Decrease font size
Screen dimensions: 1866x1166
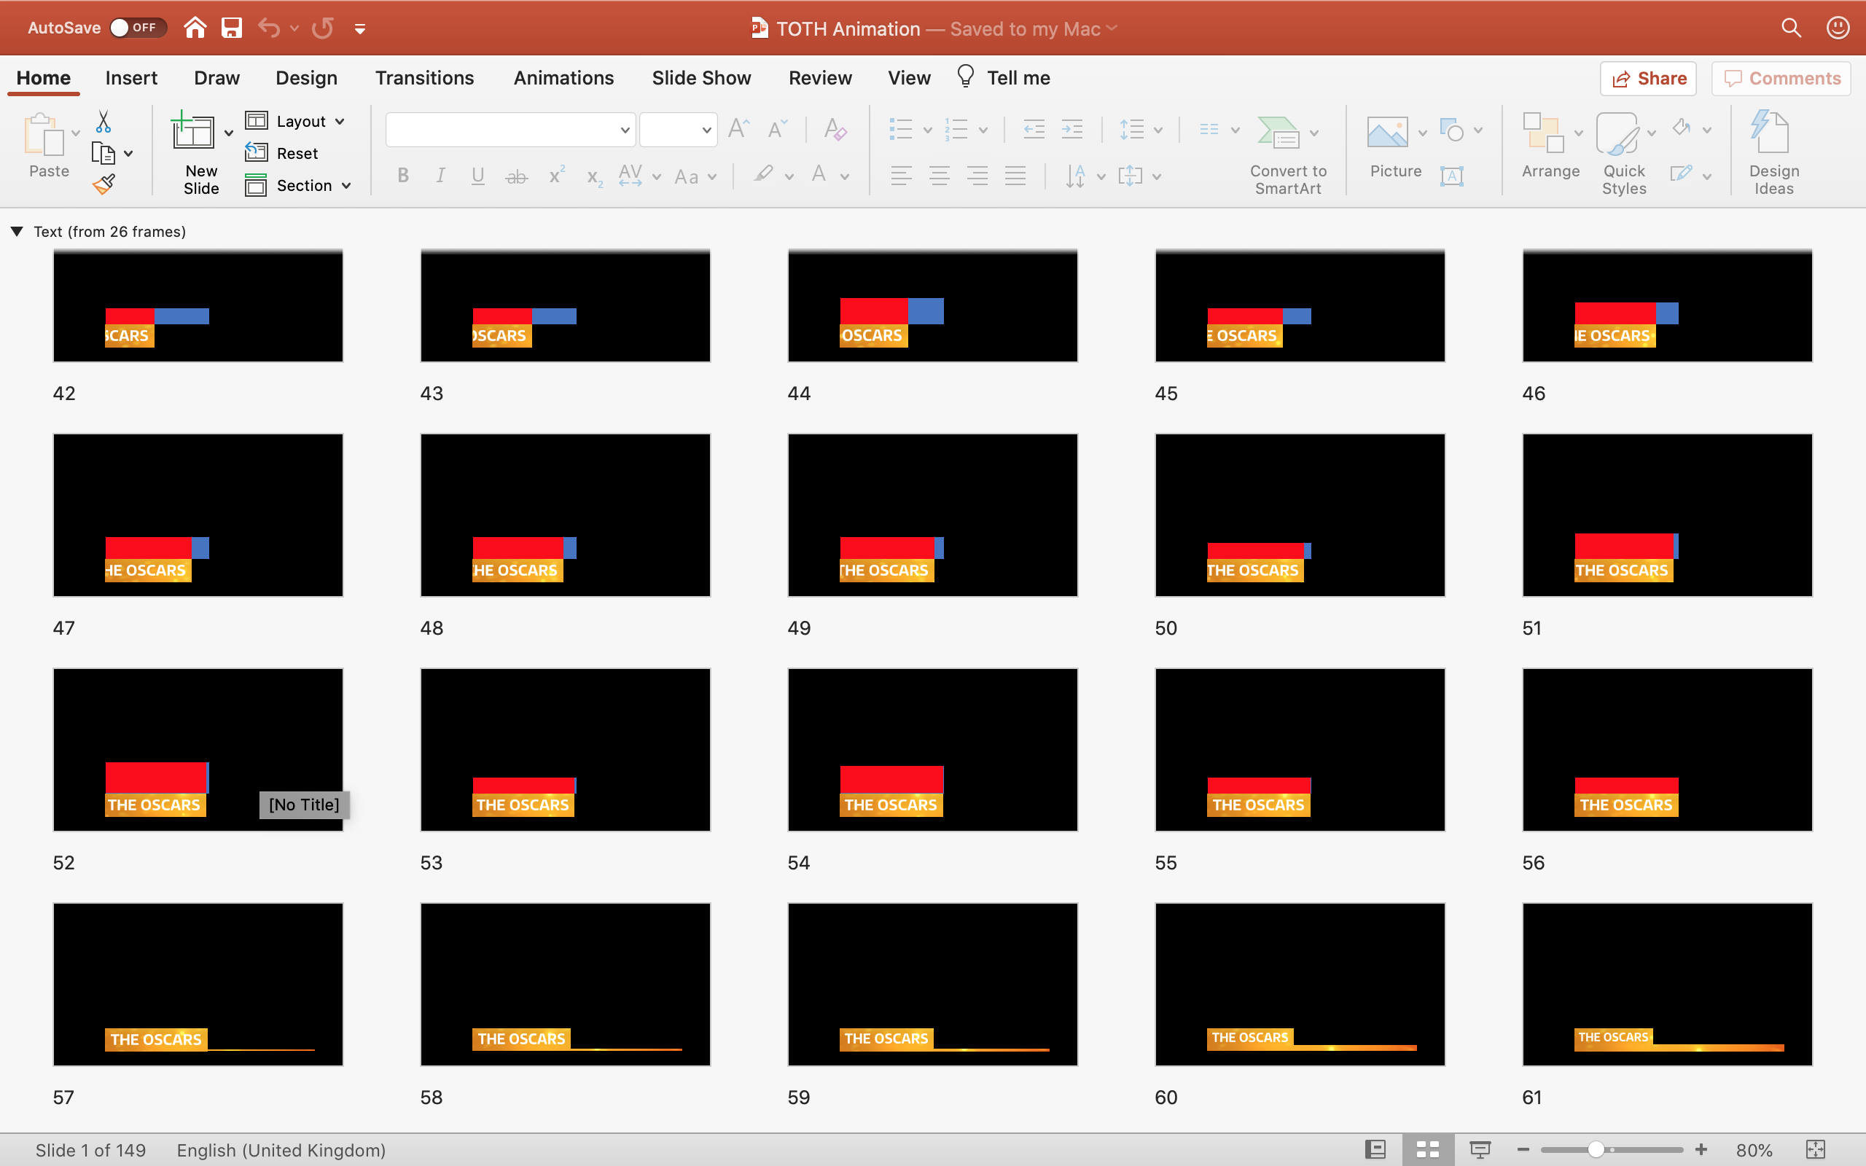pos(777,129)
